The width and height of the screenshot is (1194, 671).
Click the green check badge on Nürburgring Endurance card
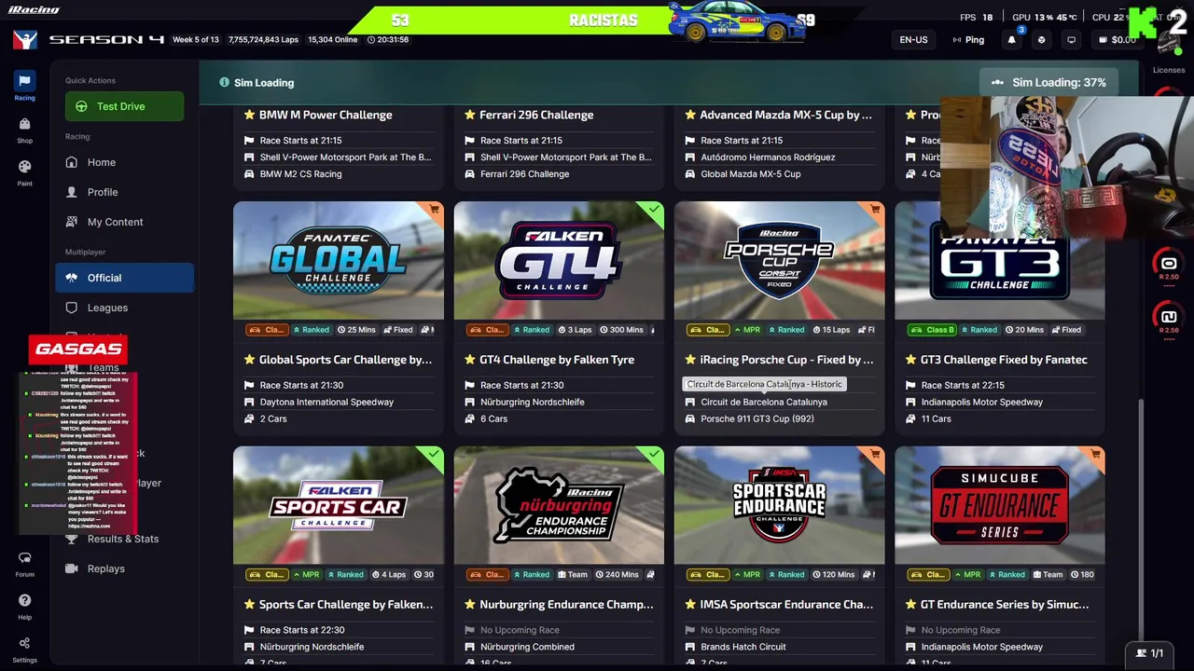655,455
